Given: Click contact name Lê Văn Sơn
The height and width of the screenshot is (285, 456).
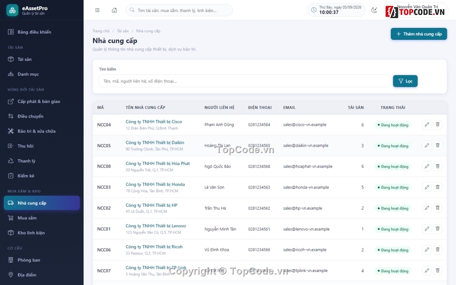Looking at the screenshot, I should point(215,187).
